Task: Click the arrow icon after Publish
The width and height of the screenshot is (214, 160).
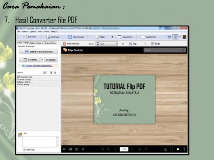Action: (x=112, y=37)
